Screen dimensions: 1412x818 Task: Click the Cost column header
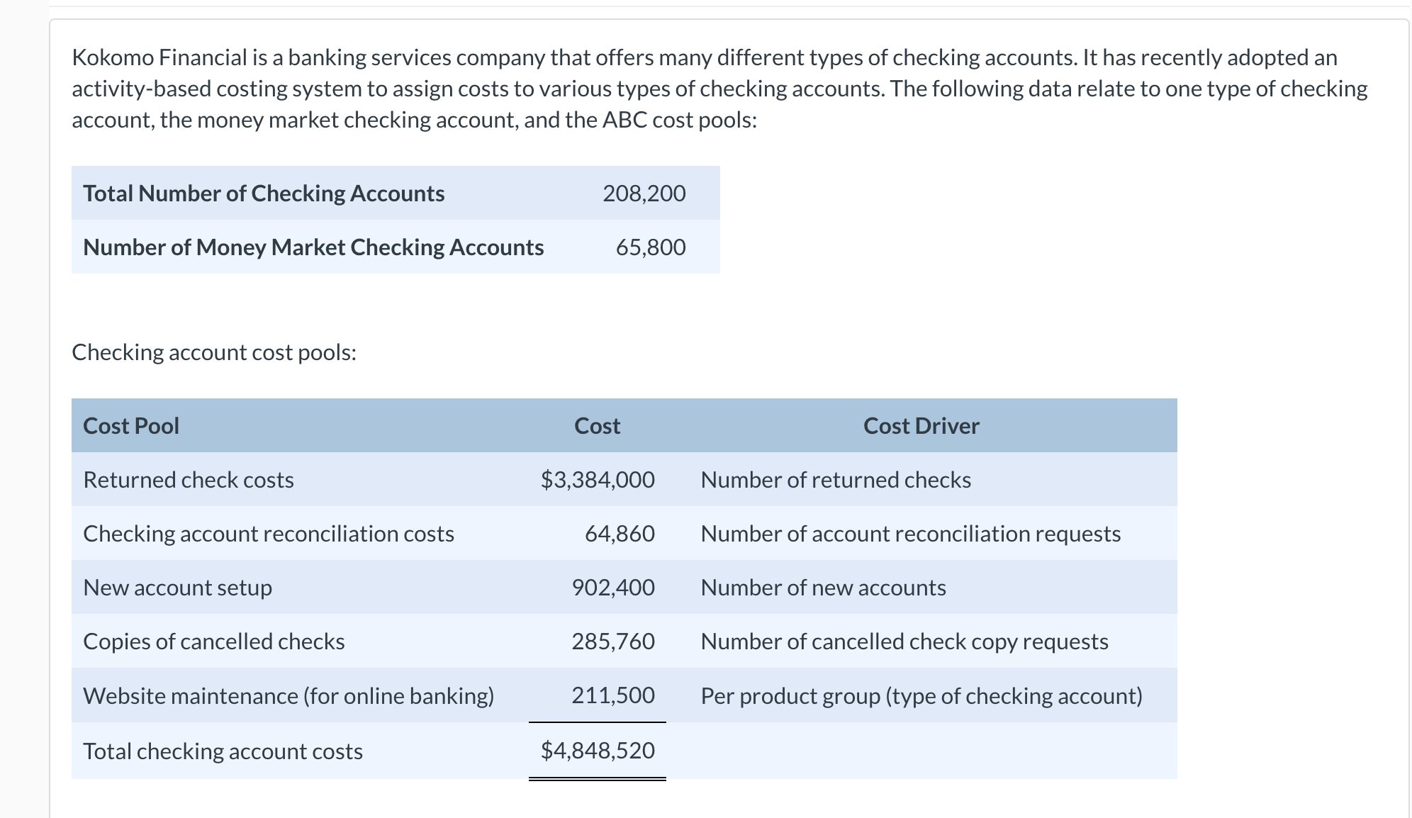click(597, 426)
